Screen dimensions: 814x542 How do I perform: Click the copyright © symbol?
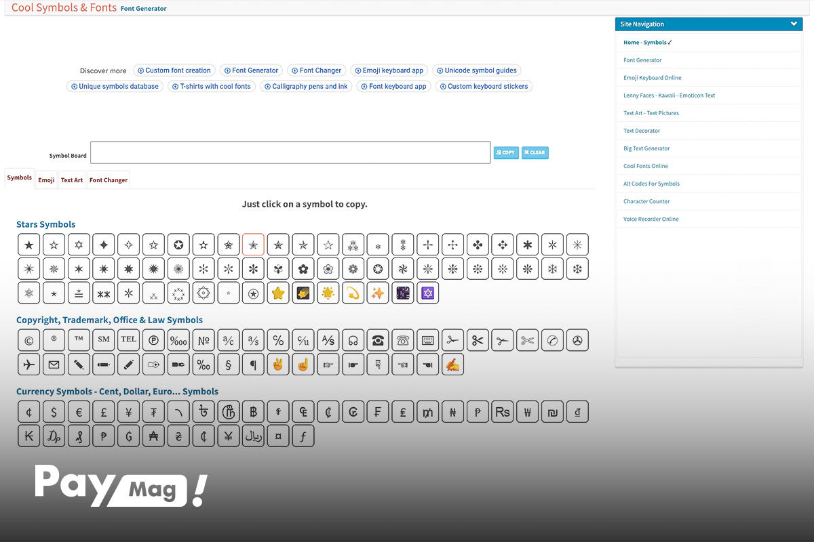pyautogui.click(x=28, y=340)
